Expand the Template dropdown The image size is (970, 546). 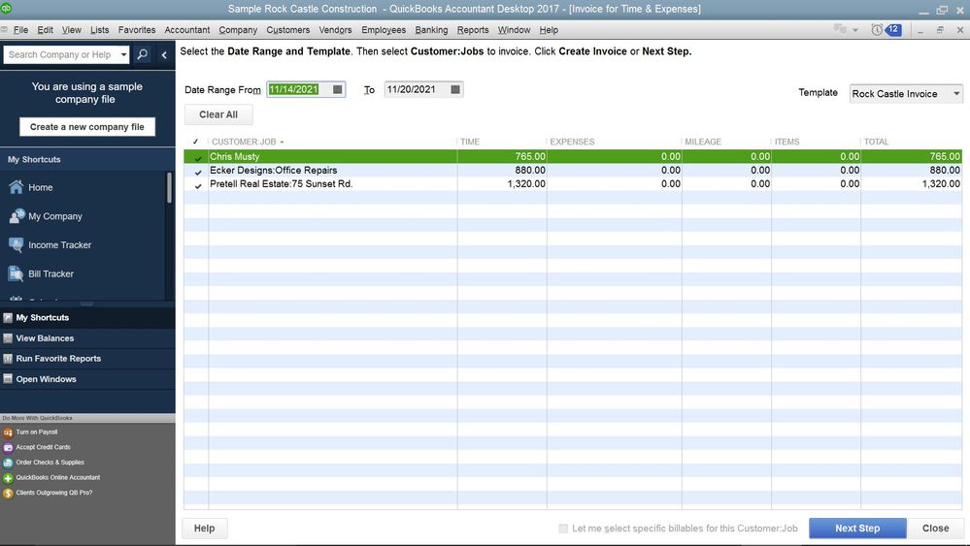point(956,94)
